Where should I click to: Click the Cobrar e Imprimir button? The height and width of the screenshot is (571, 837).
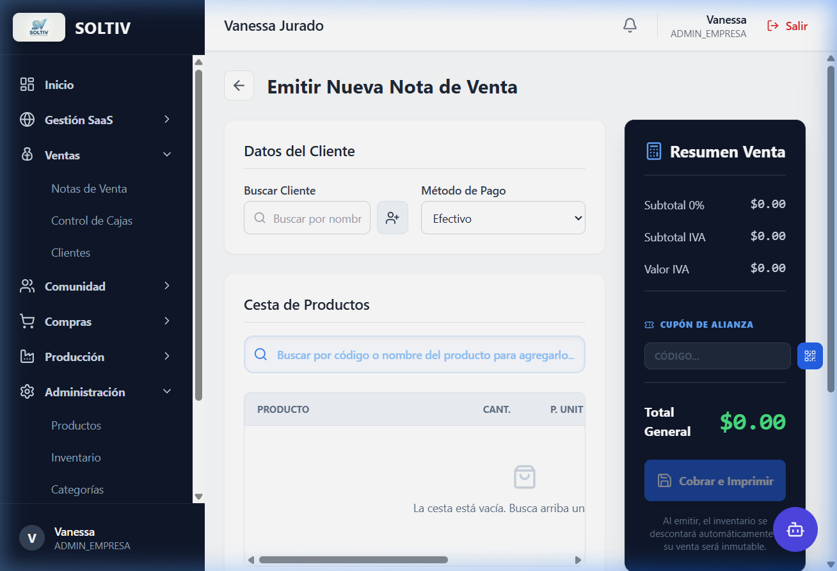point(715,481)
